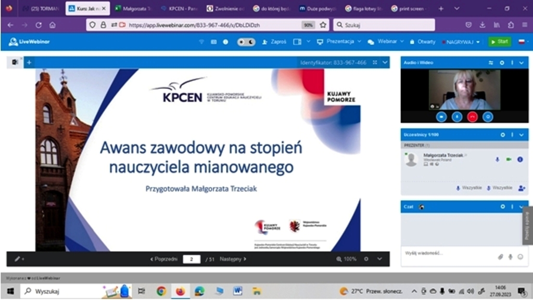The height and width of the screenshot is (300, 533).
Task: Open the Webinar menu
Action: [386, 42]
